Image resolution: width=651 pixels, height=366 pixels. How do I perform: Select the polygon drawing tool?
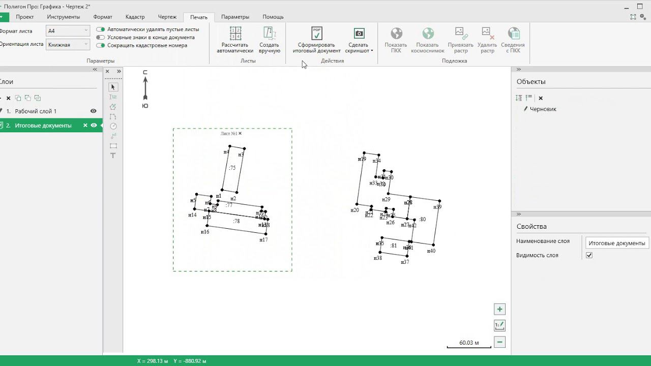(x=113, y=107)
